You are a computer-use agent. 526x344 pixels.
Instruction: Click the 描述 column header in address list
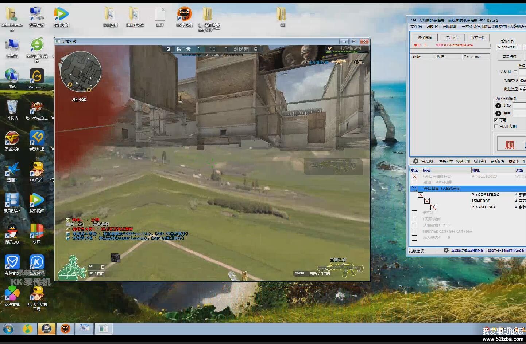[446, 170]
